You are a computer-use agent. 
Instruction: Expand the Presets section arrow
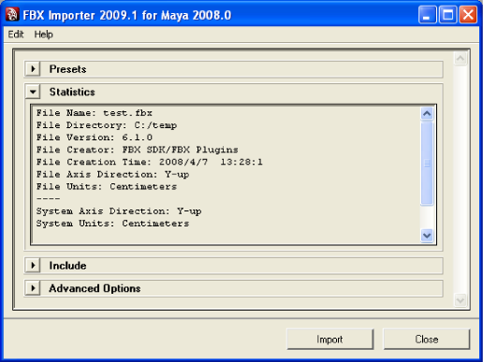pos(33,69)
